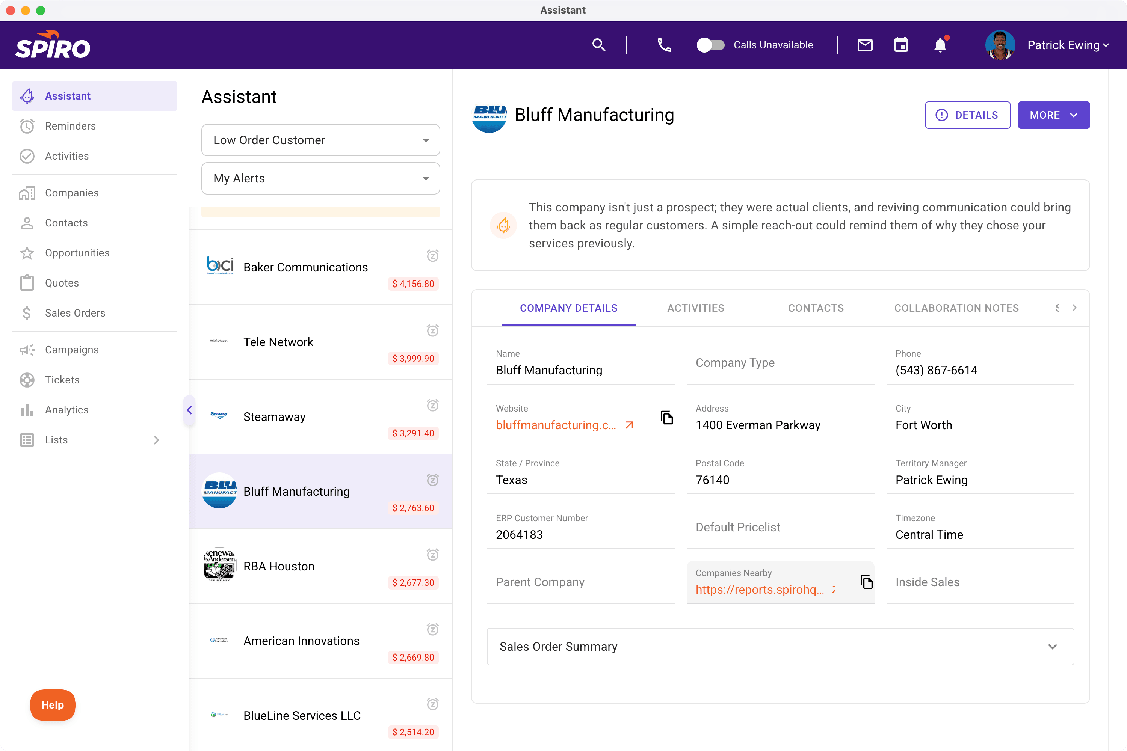Switch to COLLABORATION NOTES tab
1127x751 pixels.
click(956, 308)
